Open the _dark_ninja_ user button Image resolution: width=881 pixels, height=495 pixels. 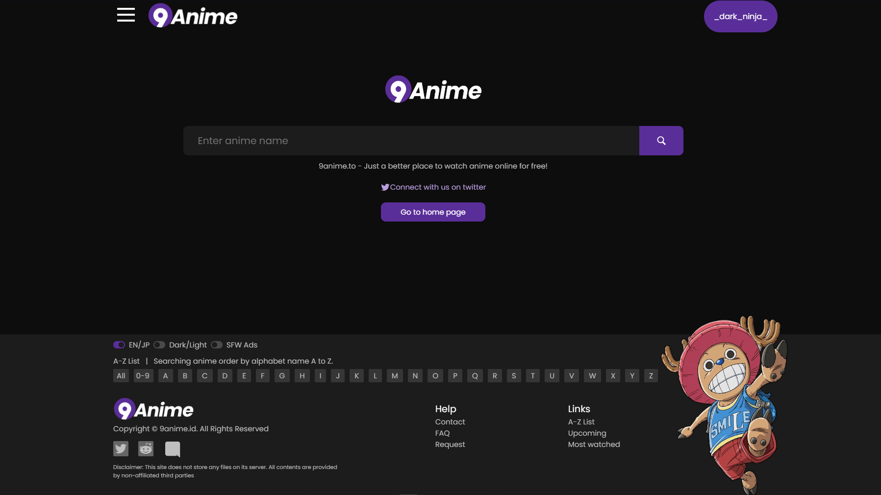pos(740,16)
